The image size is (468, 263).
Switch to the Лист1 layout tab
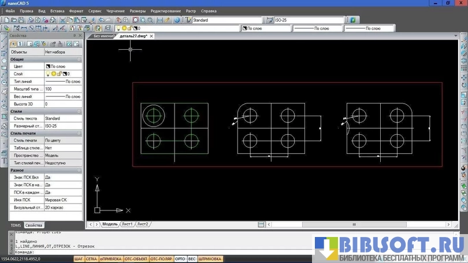click(127, 224)
